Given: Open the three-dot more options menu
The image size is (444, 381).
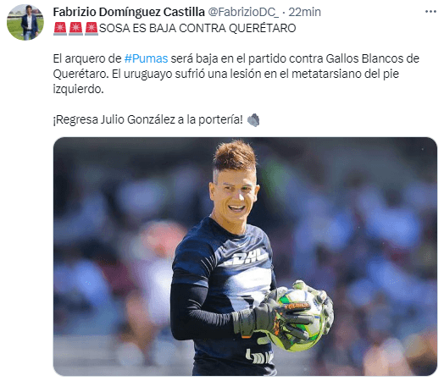Looking at the screenshot, I should (430, 12).
